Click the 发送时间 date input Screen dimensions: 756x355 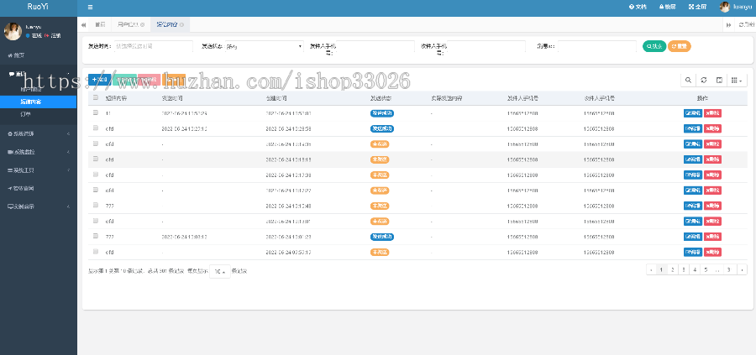[x=153, y=46]
